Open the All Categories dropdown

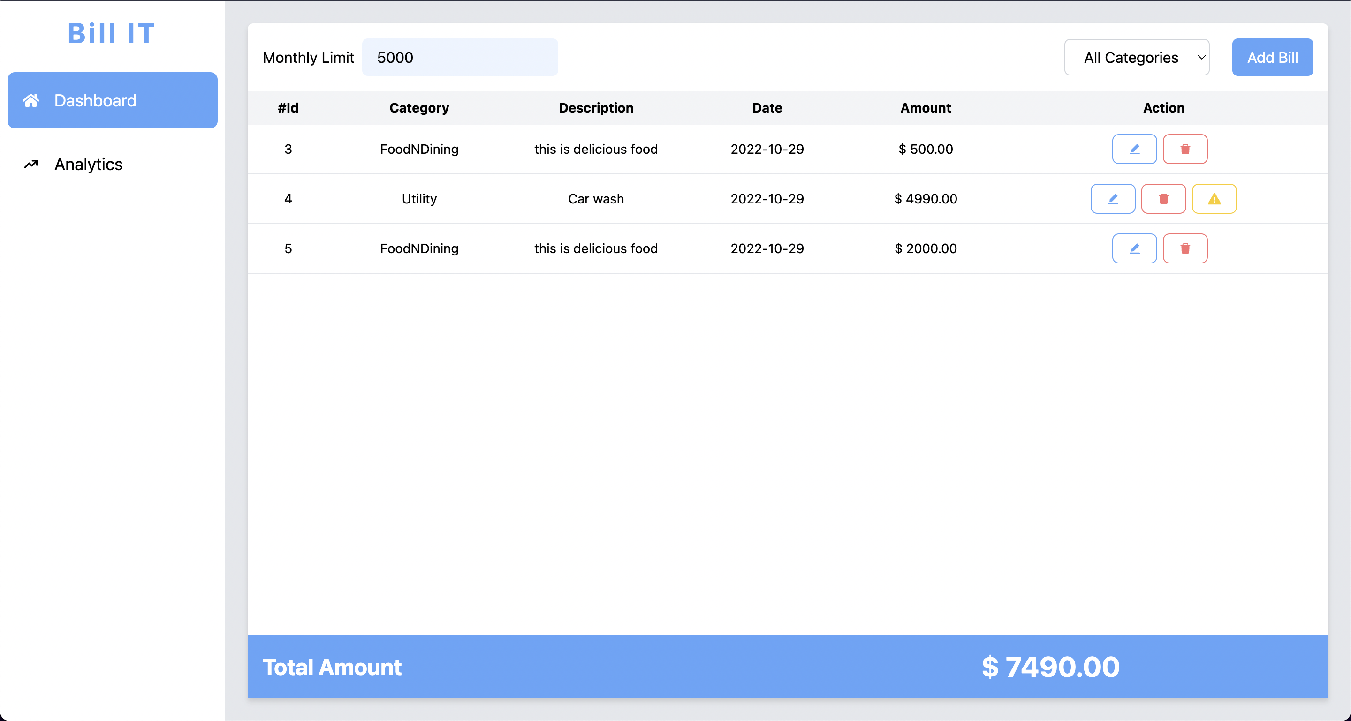click(1137, 58)
